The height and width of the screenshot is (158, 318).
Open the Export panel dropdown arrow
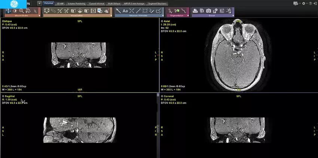[233, 16]
